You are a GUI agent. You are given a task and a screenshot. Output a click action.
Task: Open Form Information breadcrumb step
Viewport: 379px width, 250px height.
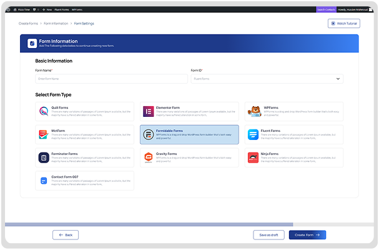[x=56, y=23]
